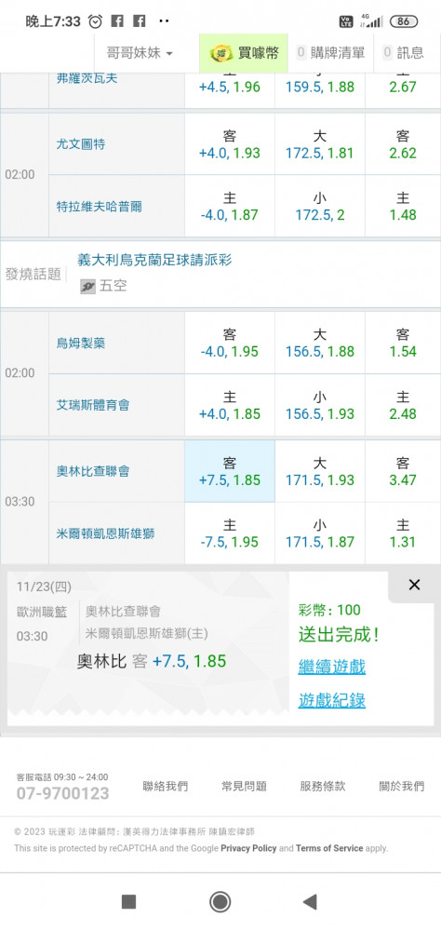Tap the Android back triangle icon
This screenshot has height=931, width=441.
[x=310, y=902]
